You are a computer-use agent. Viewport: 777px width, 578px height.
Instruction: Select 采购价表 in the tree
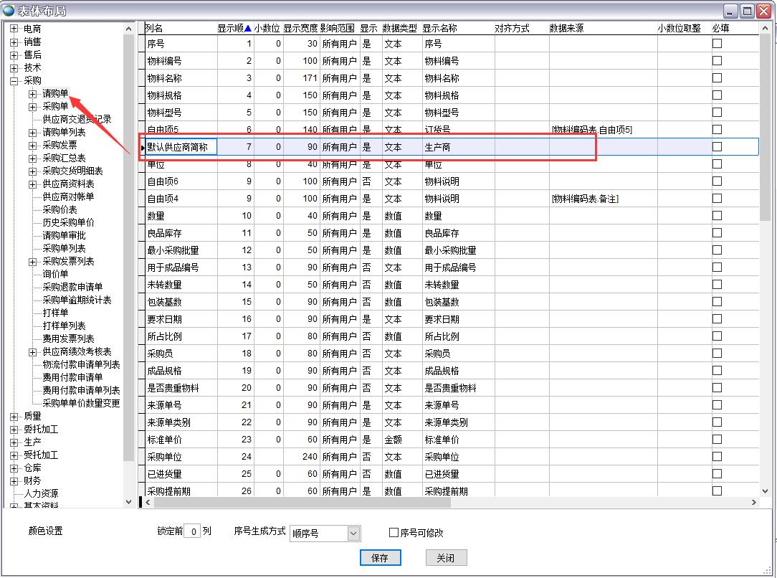(59, 209)
